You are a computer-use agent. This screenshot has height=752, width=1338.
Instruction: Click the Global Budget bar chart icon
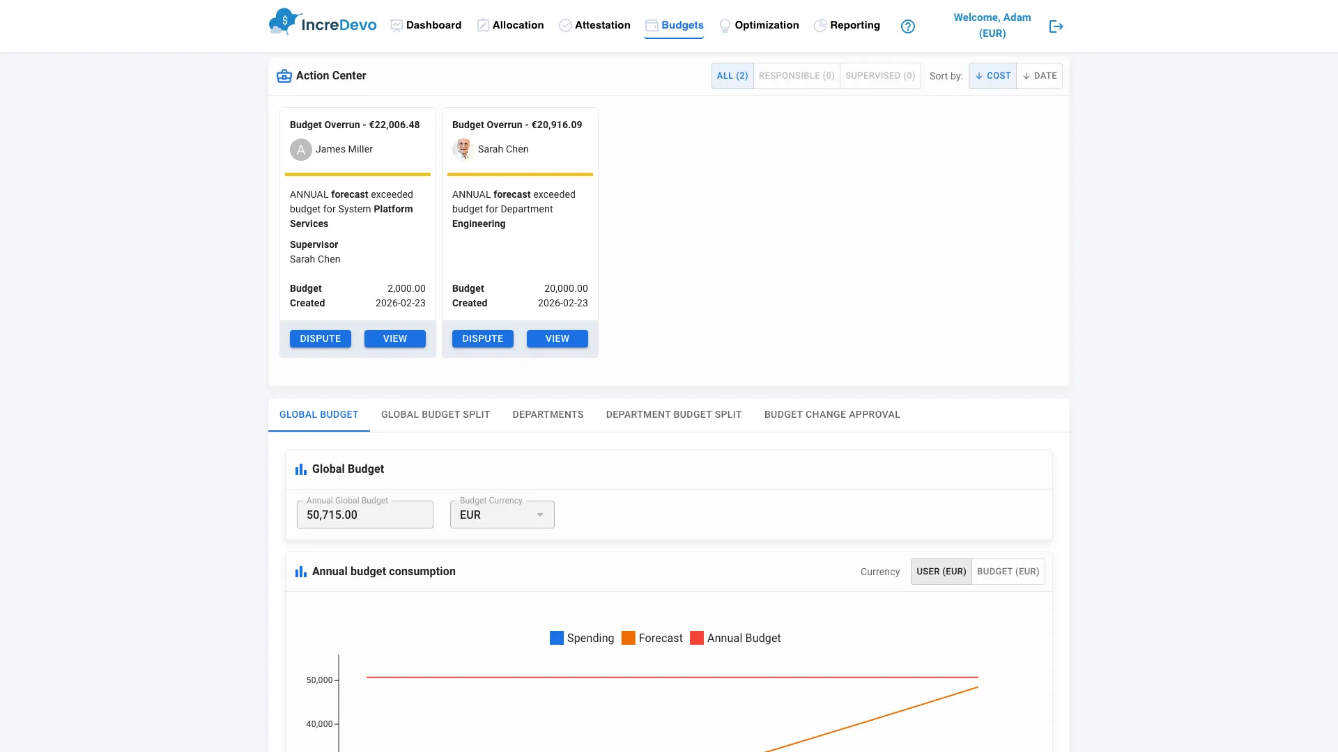(300, 469)
